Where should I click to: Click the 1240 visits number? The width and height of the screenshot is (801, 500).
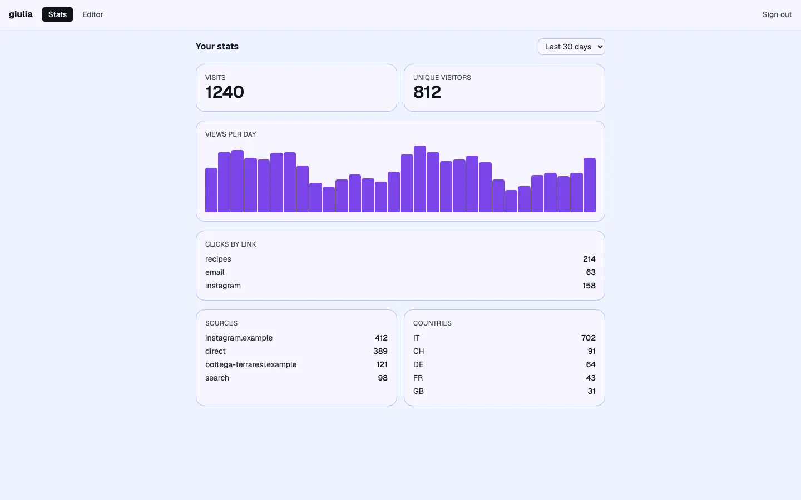pyautogui.click(x=225, y=92)
